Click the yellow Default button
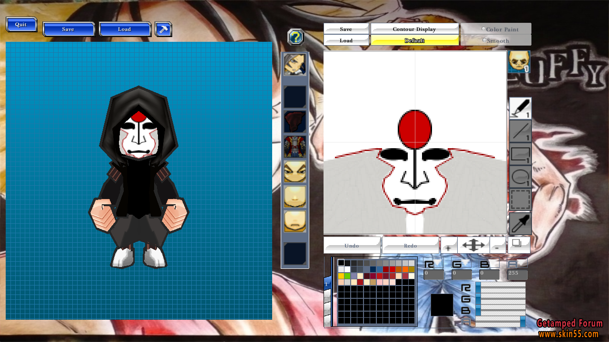The image size is (609, 342). click(x=414, y=40)
